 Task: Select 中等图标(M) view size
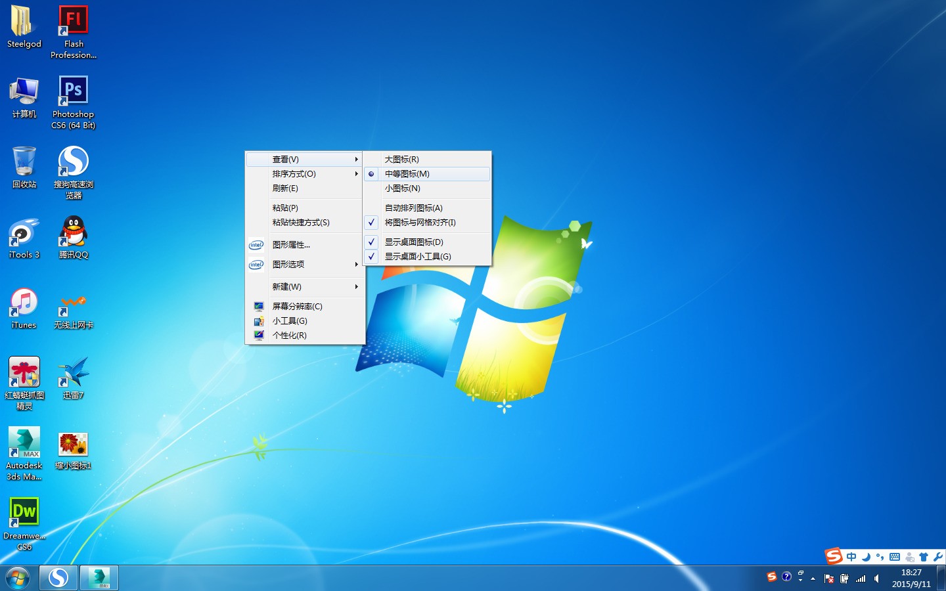427,174
